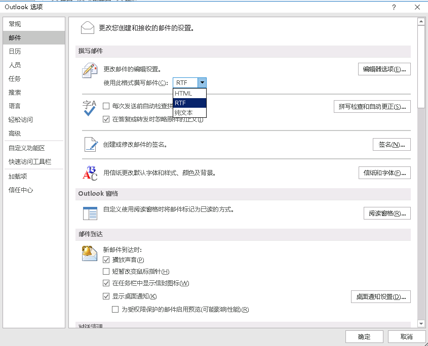The width and height of the screenshot is (428, 346).
Task: Open 阅读窗格(R)... settings button
Action: 387,213
